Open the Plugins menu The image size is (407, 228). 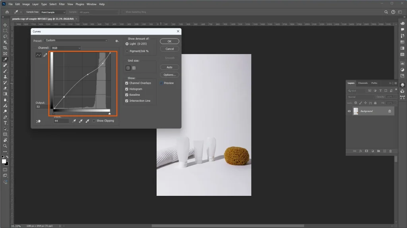(79, 4)
